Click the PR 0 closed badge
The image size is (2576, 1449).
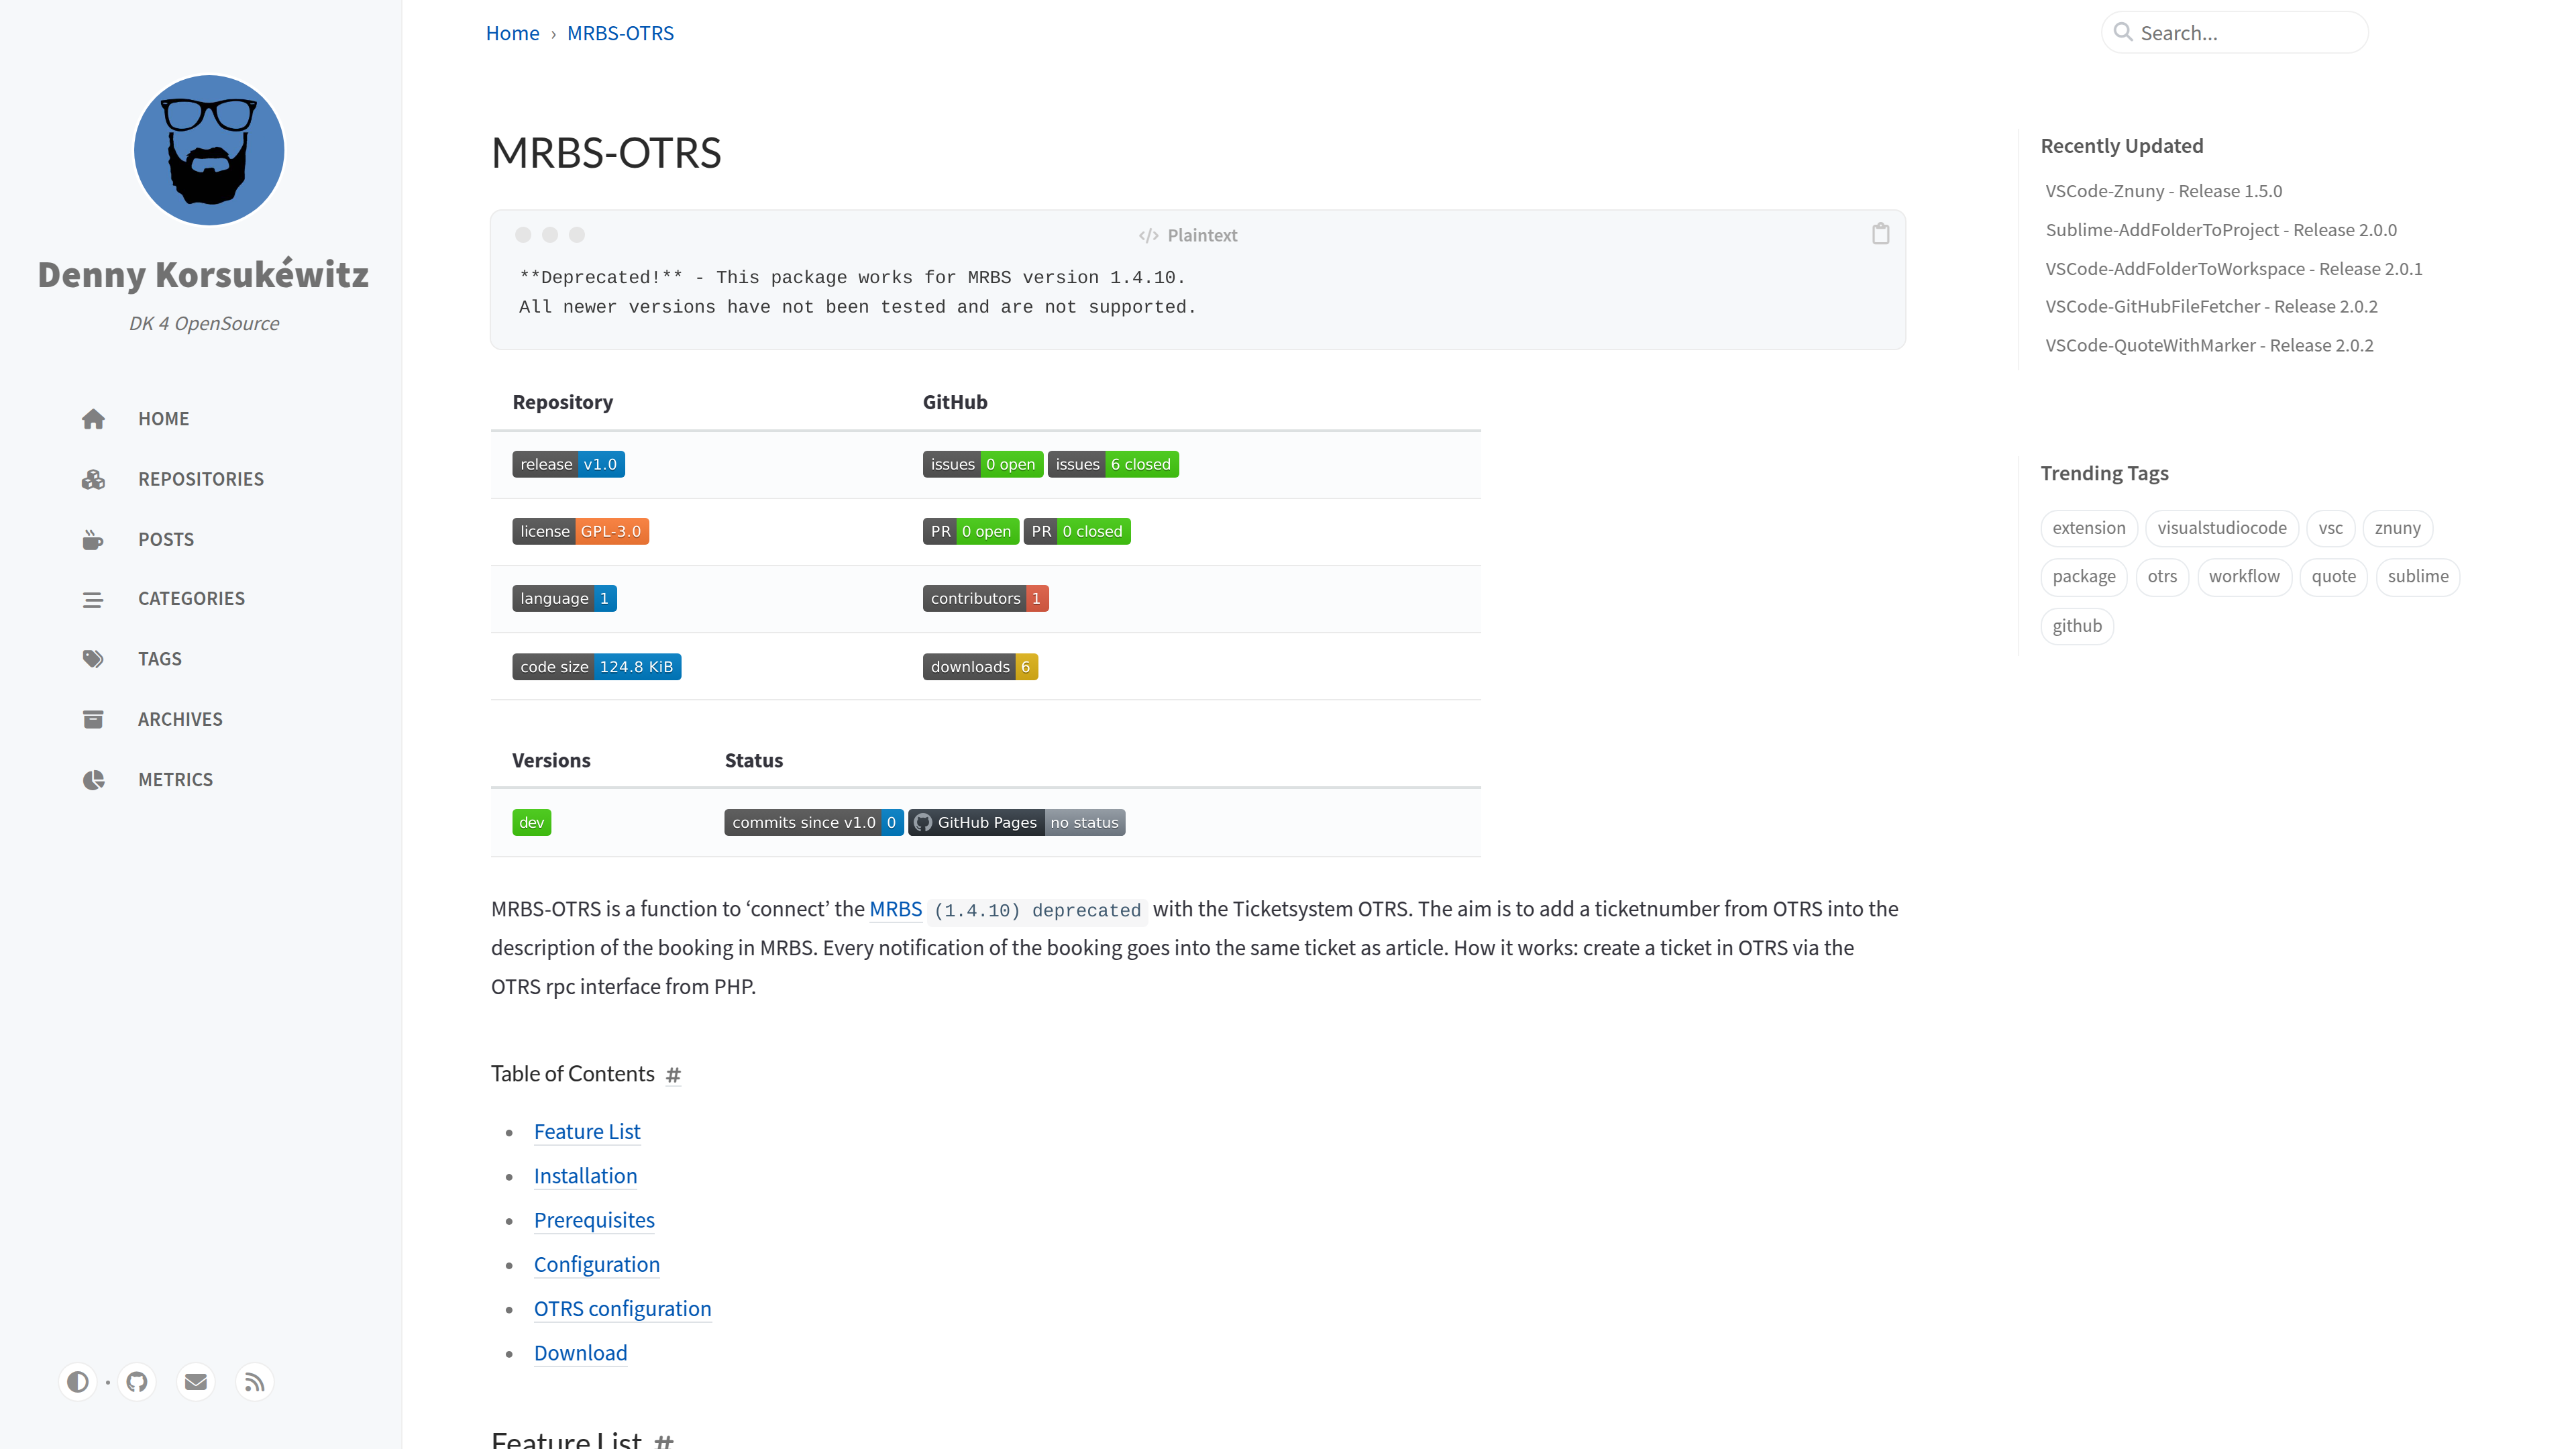coord(1077,531)
